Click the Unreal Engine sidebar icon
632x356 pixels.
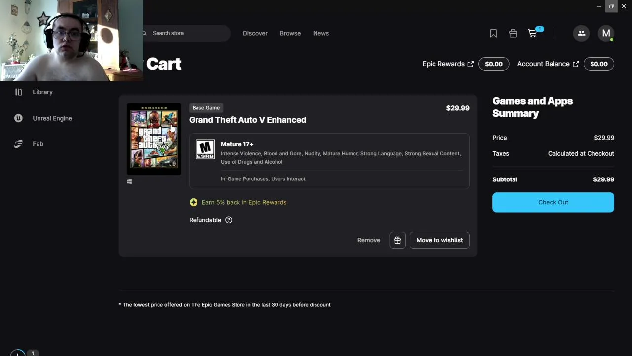(18, 118)
